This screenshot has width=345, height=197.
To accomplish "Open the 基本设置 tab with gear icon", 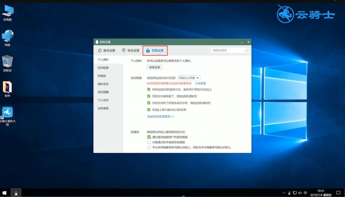I will 107,50.
